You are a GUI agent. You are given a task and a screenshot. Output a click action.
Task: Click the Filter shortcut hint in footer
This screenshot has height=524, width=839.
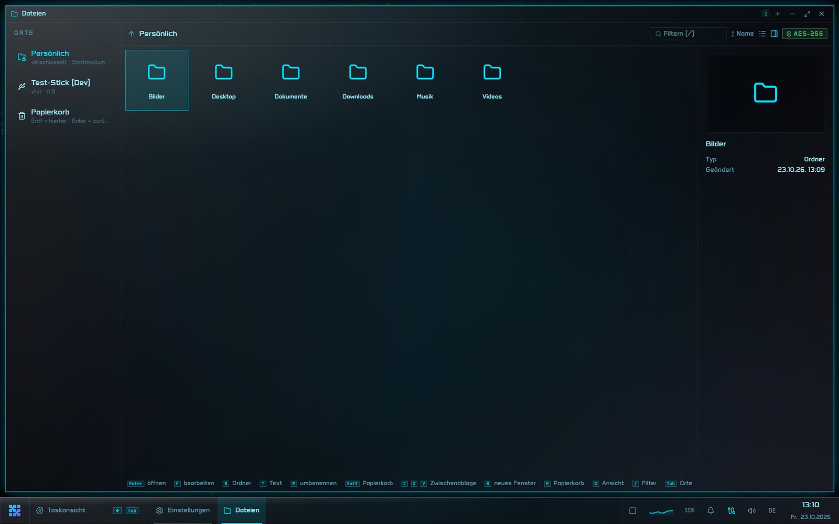[x=644, y=483]
